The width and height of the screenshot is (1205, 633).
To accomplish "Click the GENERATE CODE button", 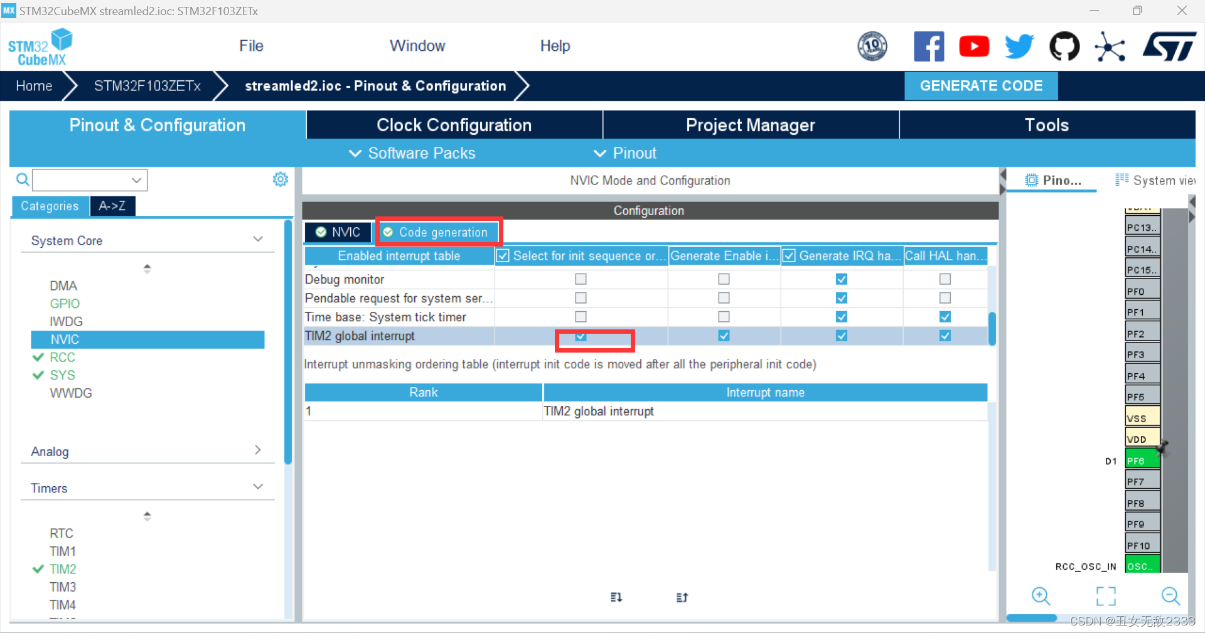I will click(981, 86).
